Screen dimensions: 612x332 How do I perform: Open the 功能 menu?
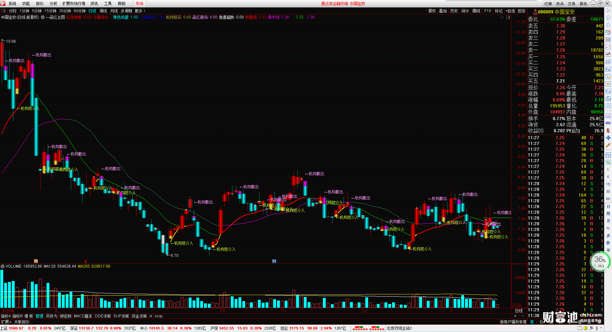[26, 4]
